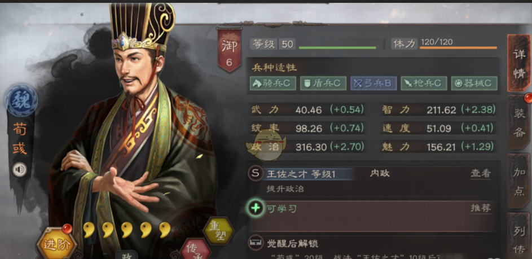Switch to the 详情 side tab

(519, 63)
